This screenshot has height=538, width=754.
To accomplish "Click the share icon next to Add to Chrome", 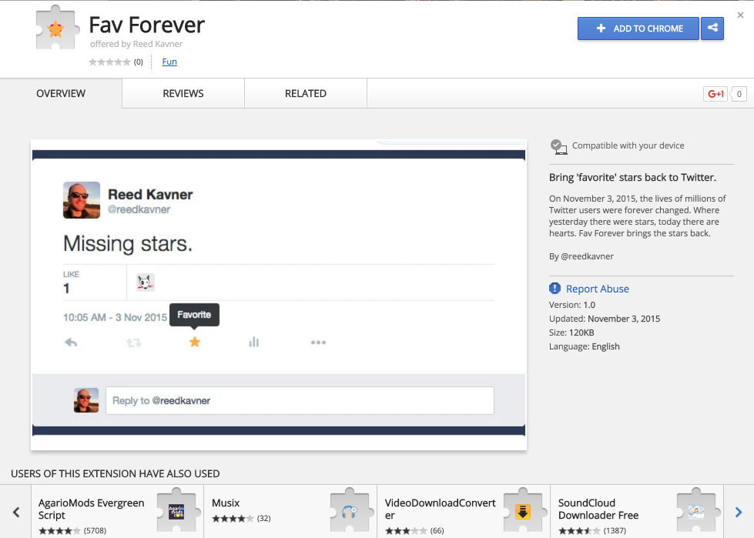I will tap(712, 28).
